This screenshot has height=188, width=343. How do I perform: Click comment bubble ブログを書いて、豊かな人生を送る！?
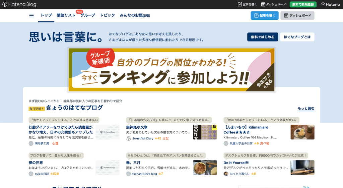(56, 155)
